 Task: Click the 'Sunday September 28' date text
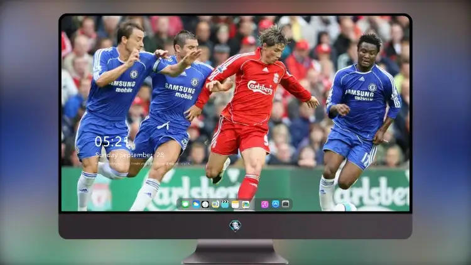(x=130, y=154)
